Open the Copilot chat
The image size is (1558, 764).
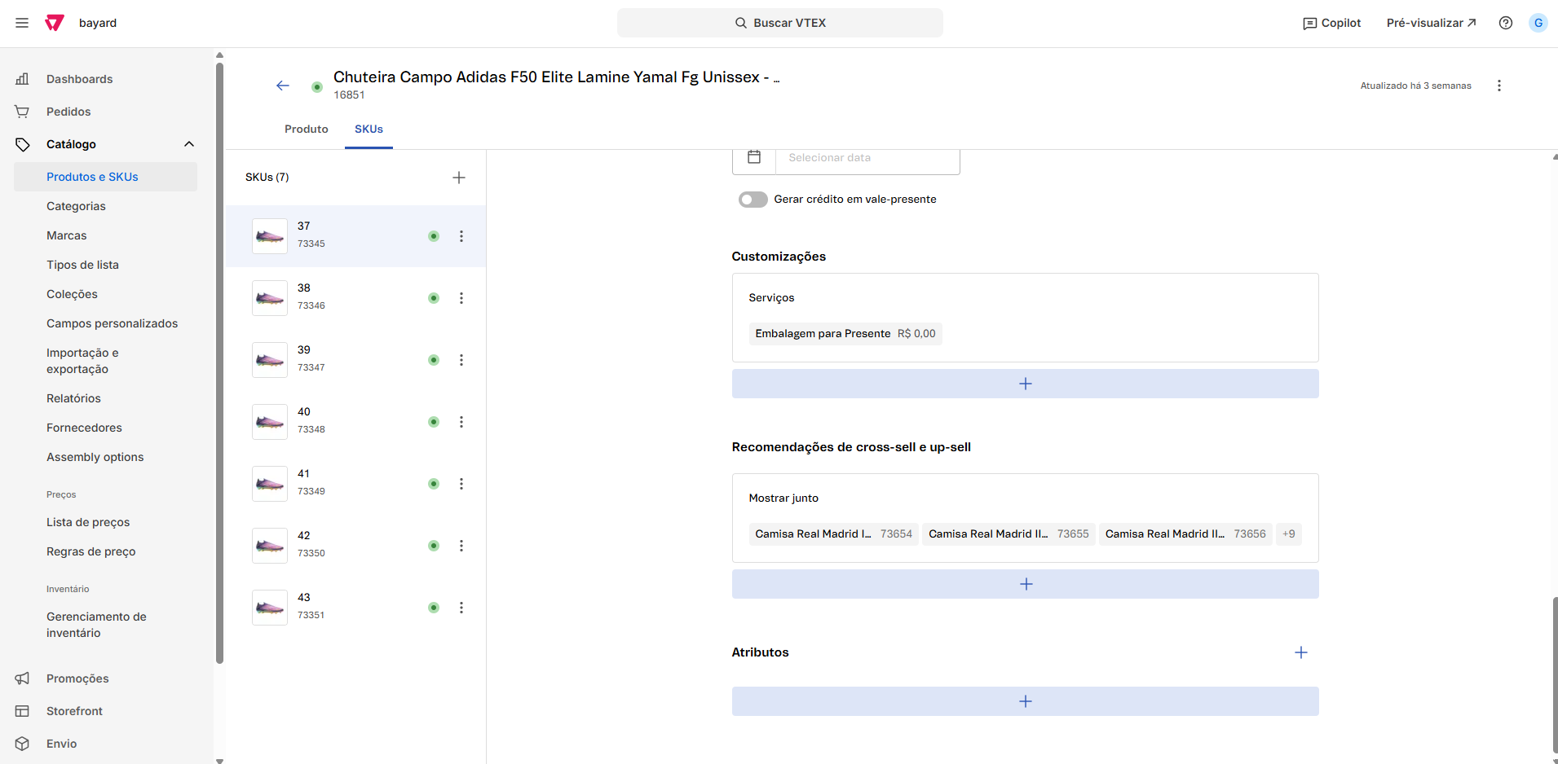1332,23
